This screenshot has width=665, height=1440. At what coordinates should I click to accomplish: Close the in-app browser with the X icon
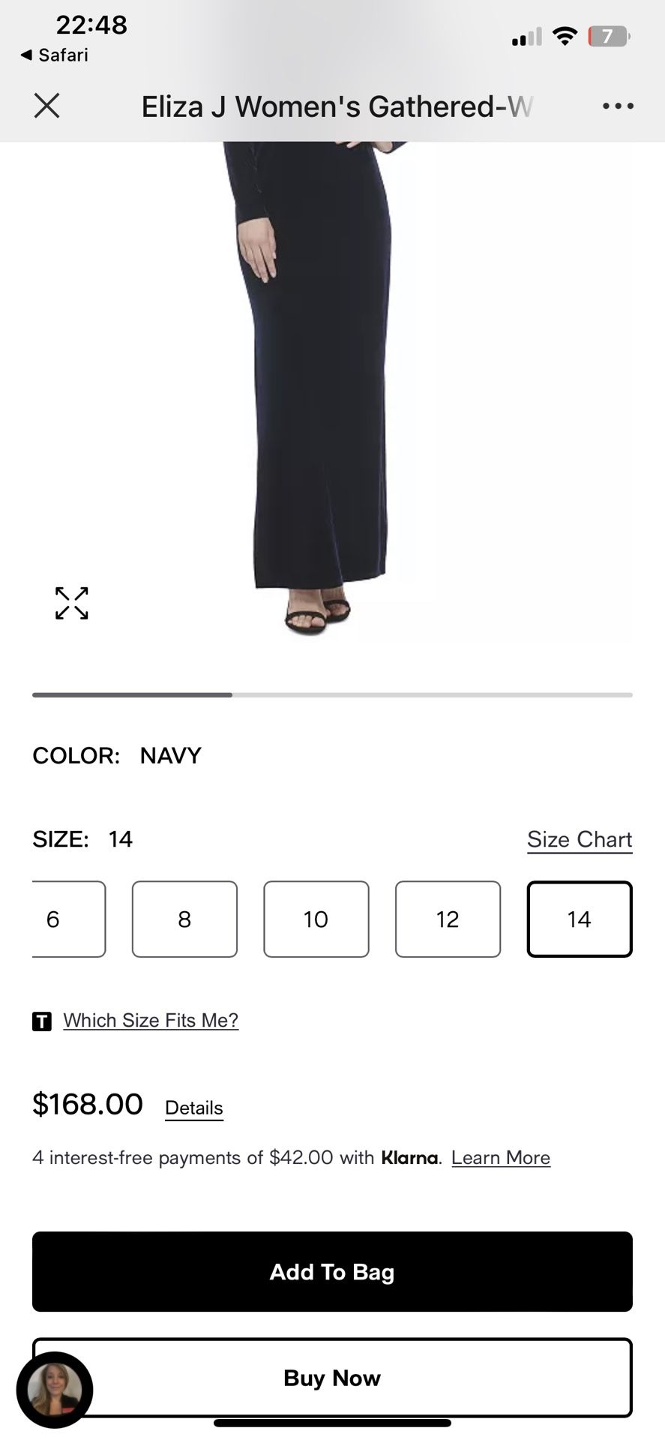pos(46,106)
